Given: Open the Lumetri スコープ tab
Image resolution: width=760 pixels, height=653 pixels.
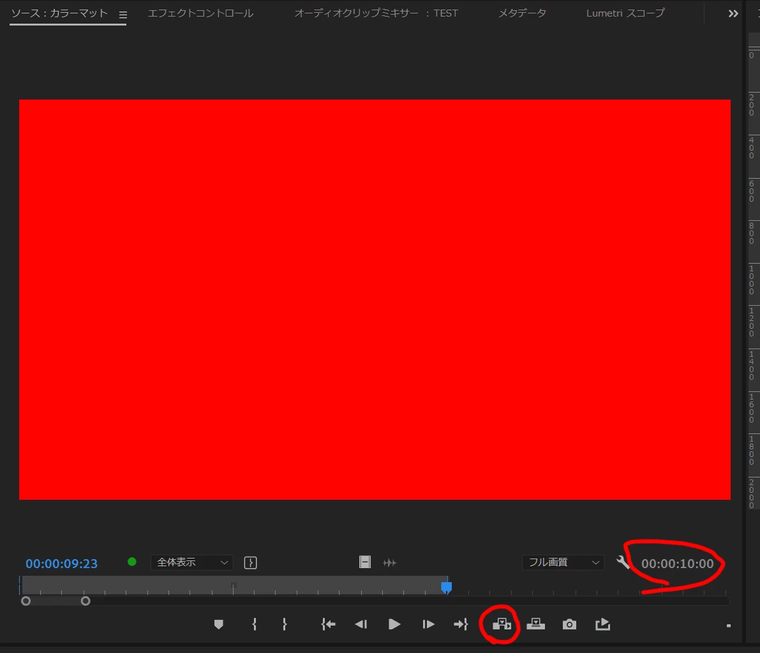Looking at the screenshot, I should 625,13.
